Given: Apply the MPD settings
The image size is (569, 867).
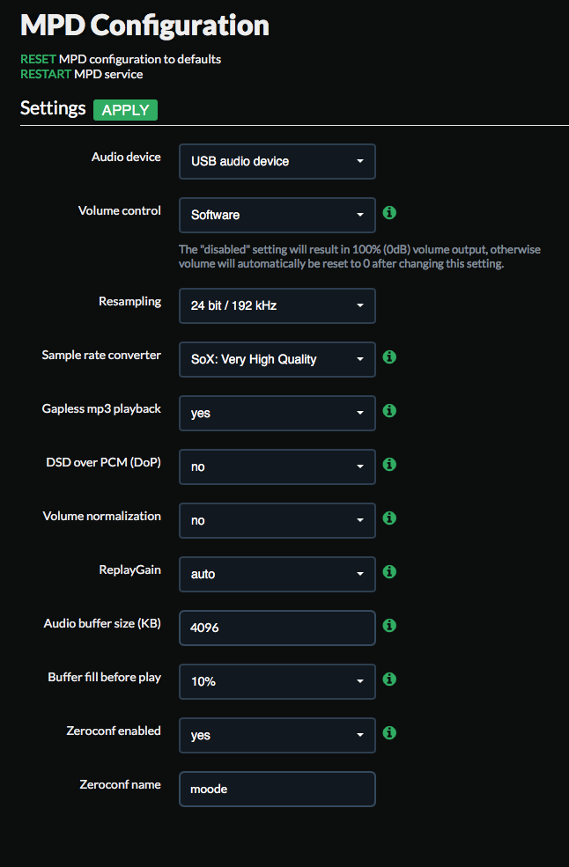Looking at the screenshot, I should click(x=126, y=110).
